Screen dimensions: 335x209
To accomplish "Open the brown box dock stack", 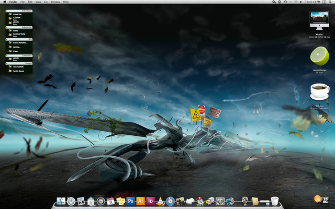I will (255, 201).
